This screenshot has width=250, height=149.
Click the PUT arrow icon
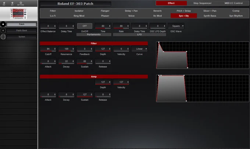coord(4,3)
